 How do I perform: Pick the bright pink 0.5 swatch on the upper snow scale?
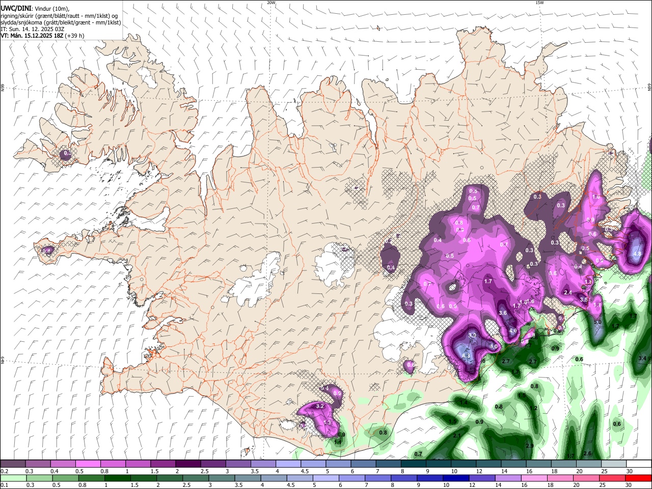88,464
